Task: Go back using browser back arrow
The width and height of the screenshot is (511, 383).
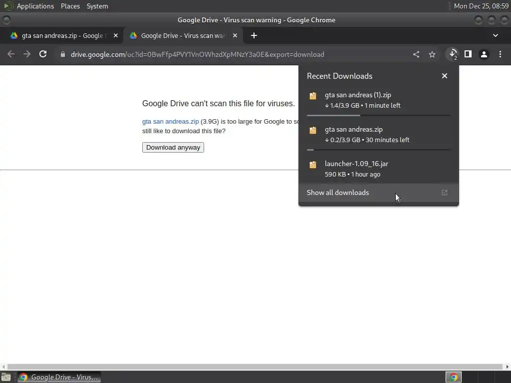Action: point(11,54)
